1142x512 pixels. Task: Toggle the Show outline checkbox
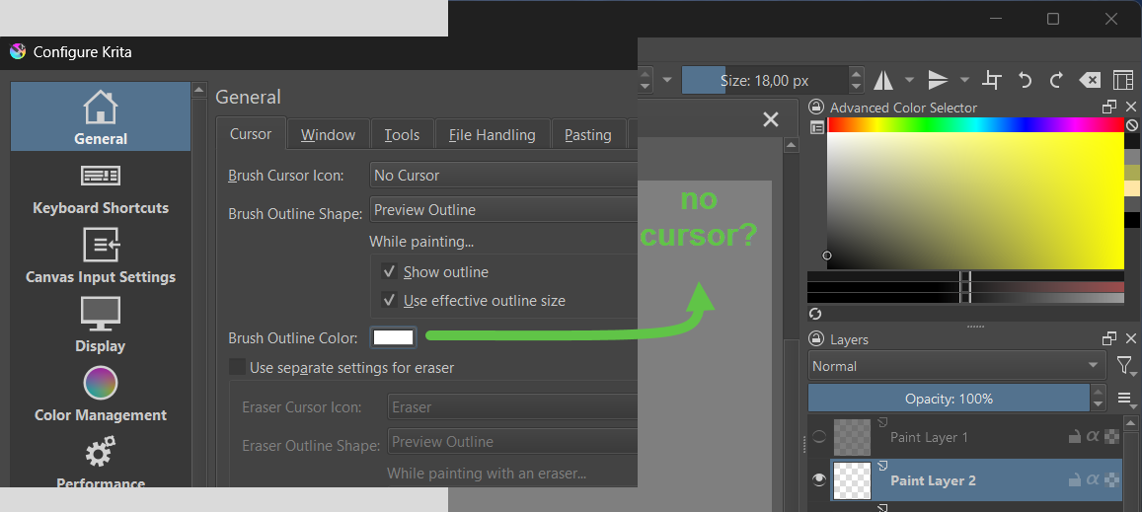tap(389, 271)
